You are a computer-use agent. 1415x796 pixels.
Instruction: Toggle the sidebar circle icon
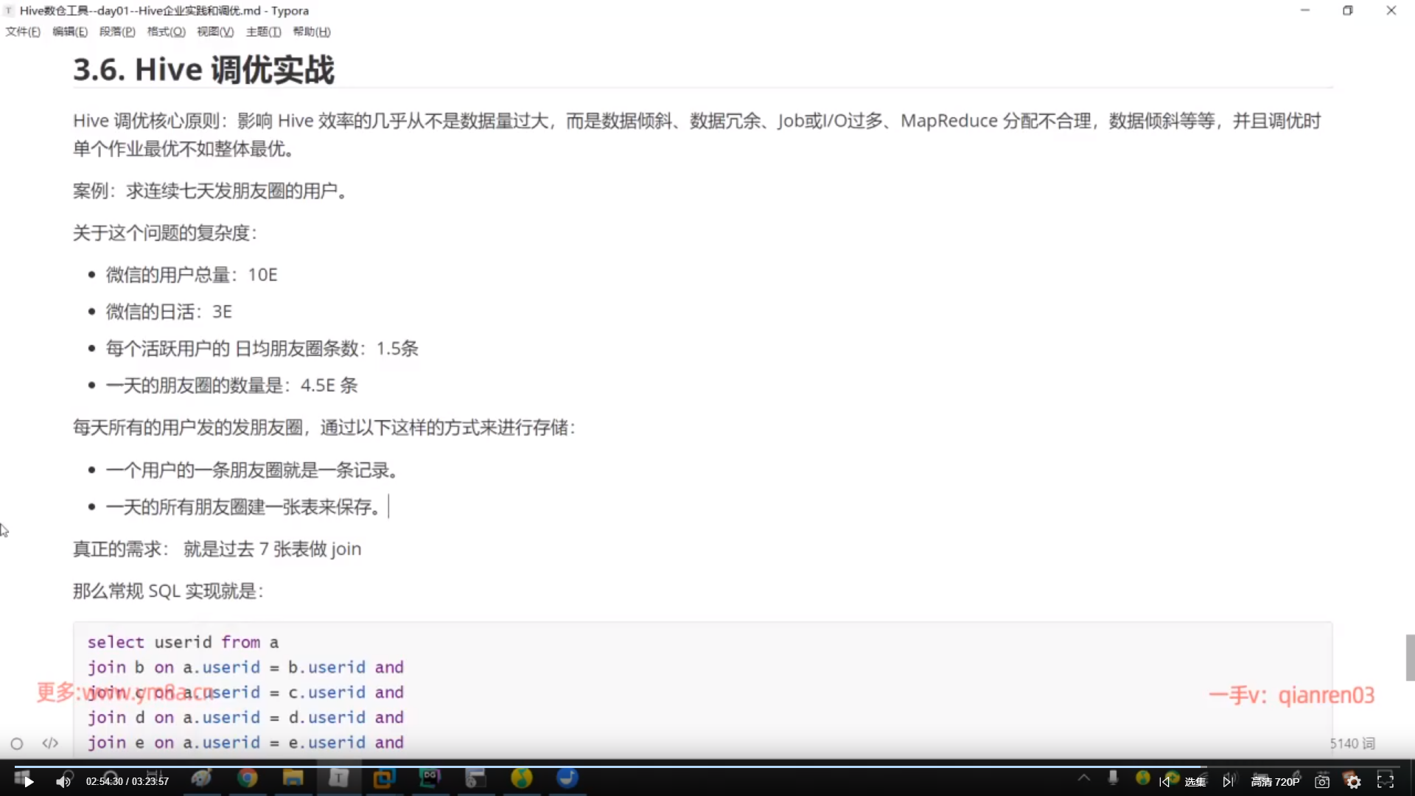pyautogui.click(x=17, y=744)
